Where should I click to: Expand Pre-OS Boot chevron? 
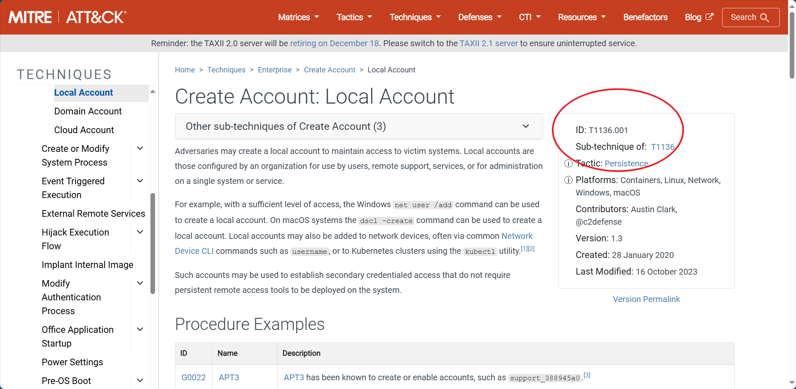point(140,381)
